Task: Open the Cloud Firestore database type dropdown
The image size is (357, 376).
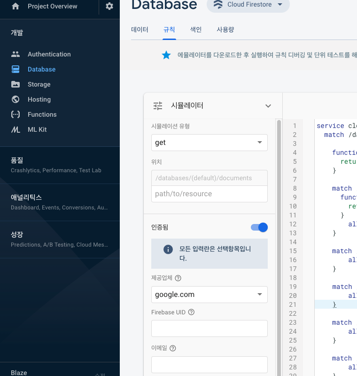Action: [x=248, y=4]
